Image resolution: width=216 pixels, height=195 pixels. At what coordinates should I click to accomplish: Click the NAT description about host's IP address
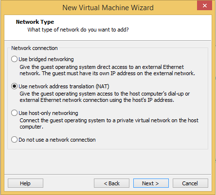(x=105, y=97)
